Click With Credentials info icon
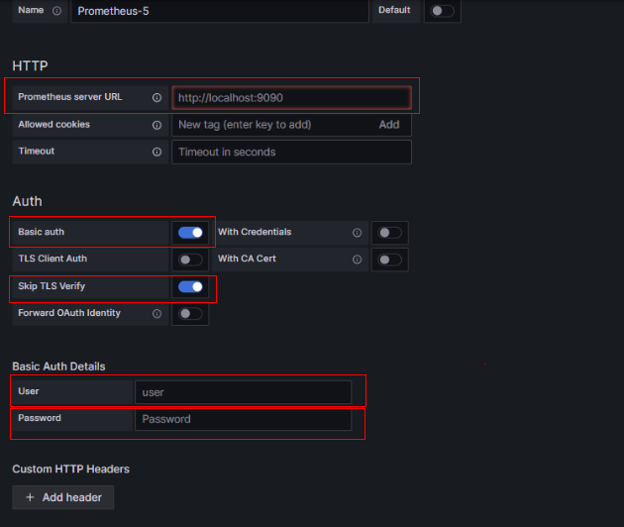624x527 pixels. pyautogui.click(x=357, y=233)
